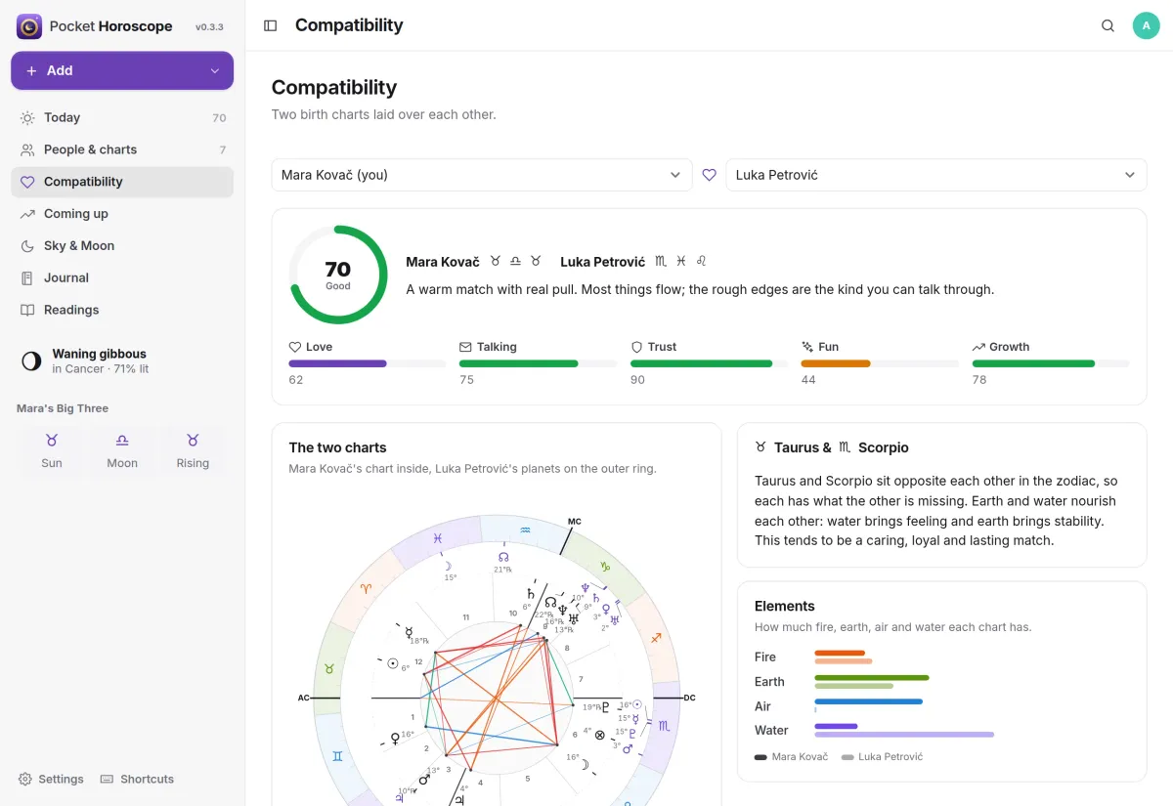The width and height of the screenshot is (1173, 806).
Task: Click 'The two charts' heading
Action: coord(337,447)
